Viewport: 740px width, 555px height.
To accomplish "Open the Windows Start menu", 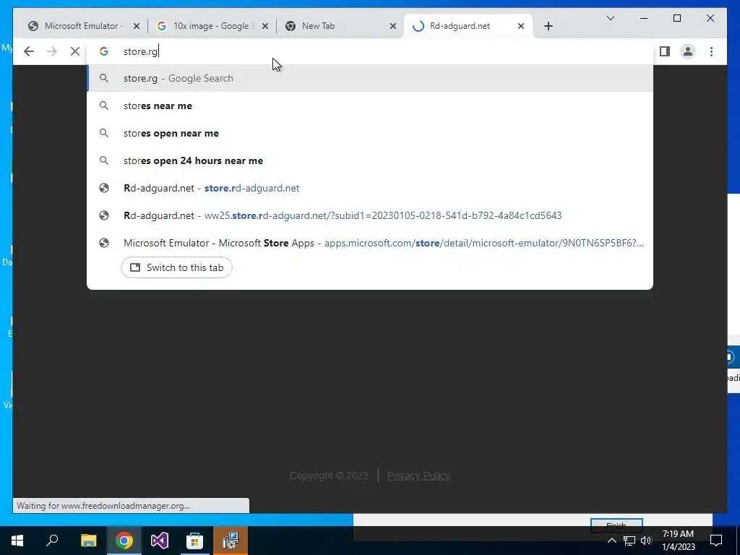I will coord(17,541).
